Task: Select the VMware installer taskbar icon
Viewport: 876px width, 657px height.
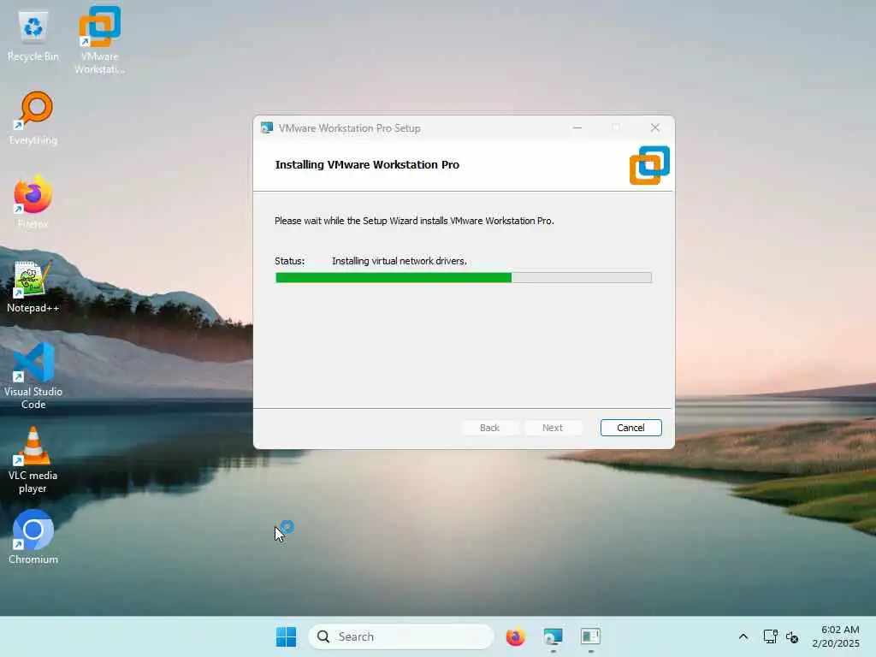Action: pos(553,636)
